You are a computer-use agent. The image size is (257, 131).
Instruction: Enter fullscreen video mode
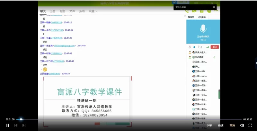[250, 125]
